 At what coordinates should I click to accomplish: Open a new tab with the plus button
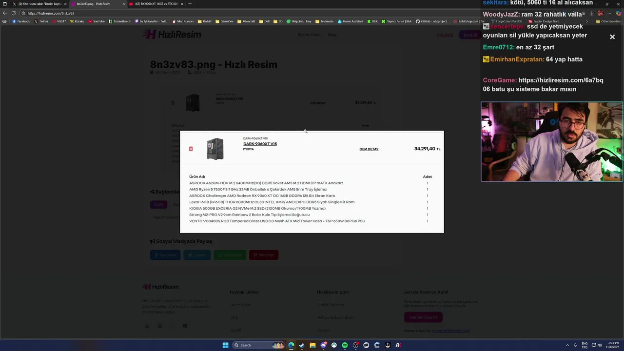click(190, 4)
